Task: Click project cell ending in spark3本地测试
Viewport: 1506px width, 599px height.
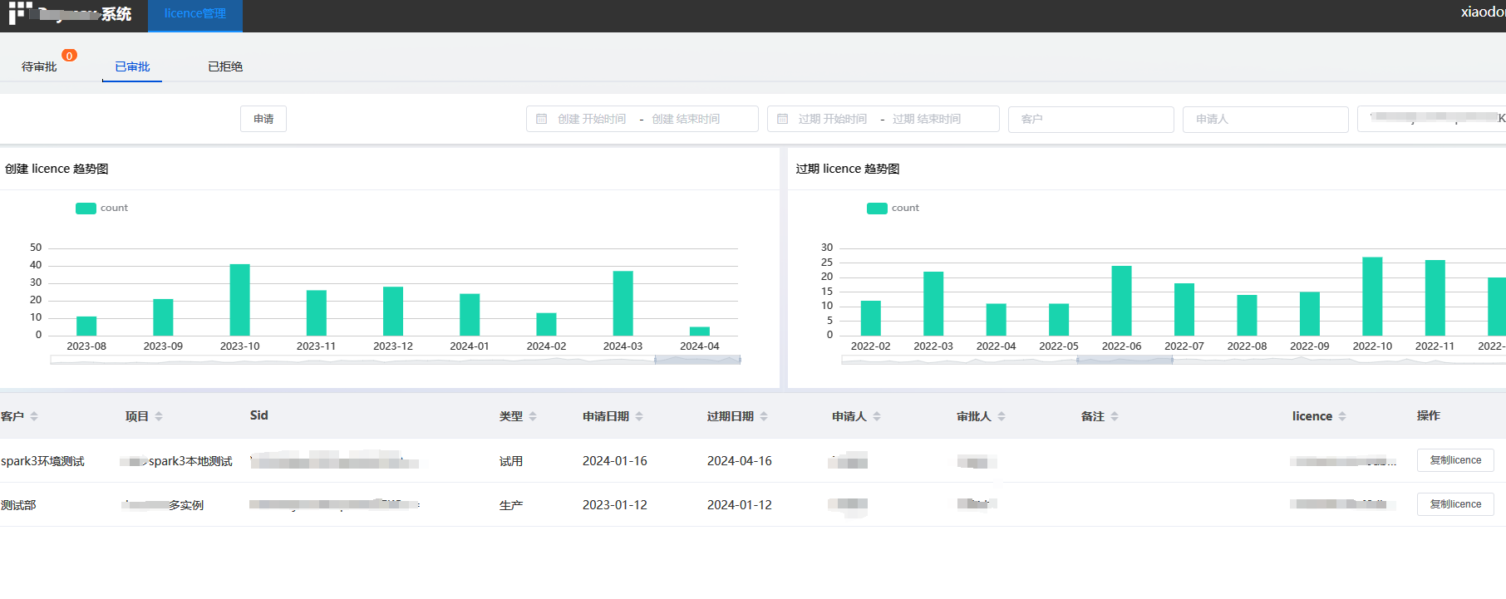Action: pos(176,461)
